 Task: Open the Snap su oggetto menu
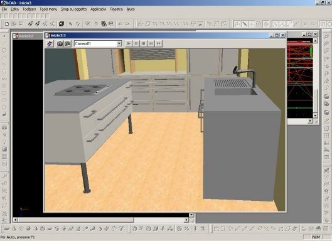click(73, 9)
